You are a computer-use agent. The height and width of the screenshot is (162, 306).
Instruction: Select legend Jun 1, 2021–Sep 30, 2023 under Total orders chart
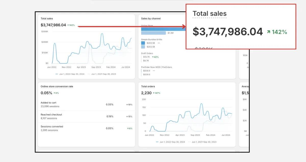pos(202,142)
